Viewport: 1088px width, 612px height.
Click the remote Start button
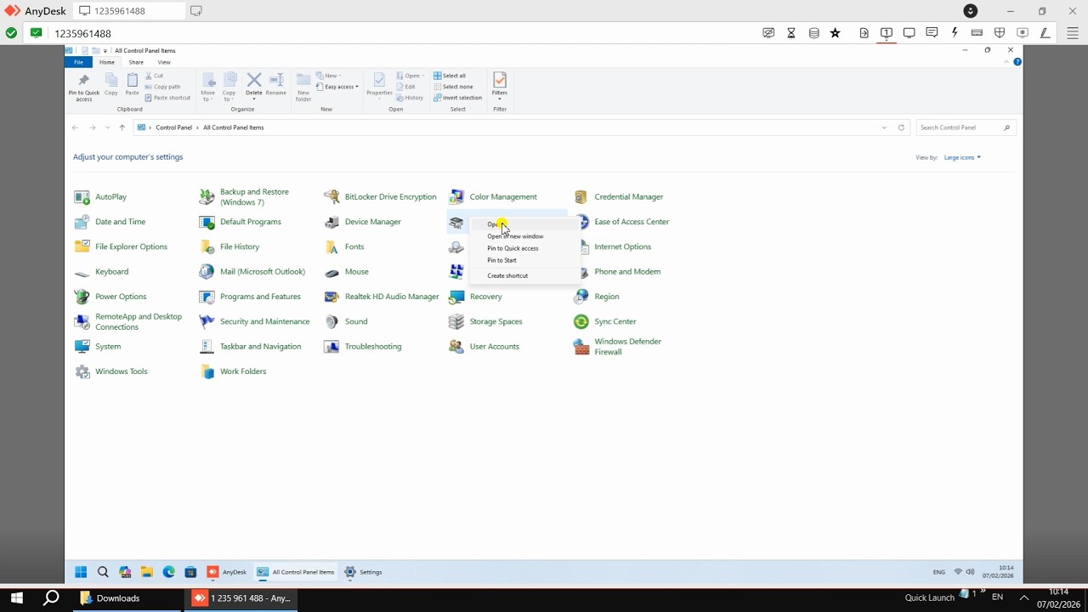[x=81, y=572]
